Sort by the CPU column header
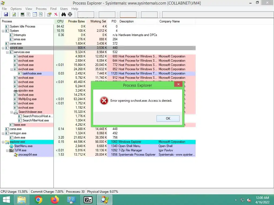 [60, 21]
